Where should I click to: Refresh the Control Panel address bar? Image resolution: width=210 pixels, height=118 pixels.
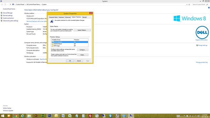pyautogui.click(x=189, y=4)
